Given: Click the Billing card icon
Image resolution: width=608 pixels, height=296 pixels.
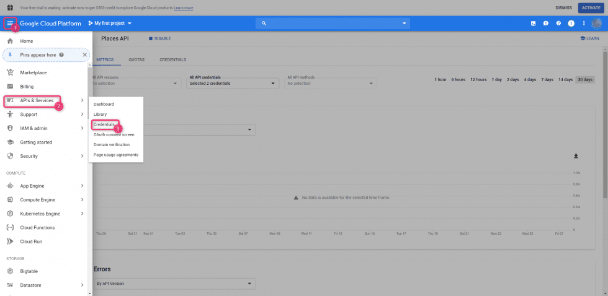Looking at the screenshot, I should click(x=11, y=87).
